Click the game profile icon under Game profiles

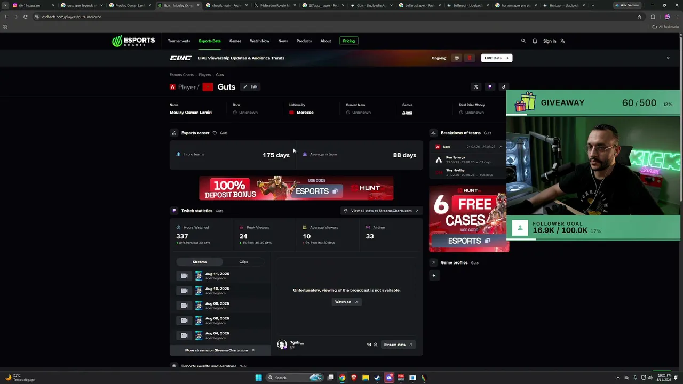point(434,276)
